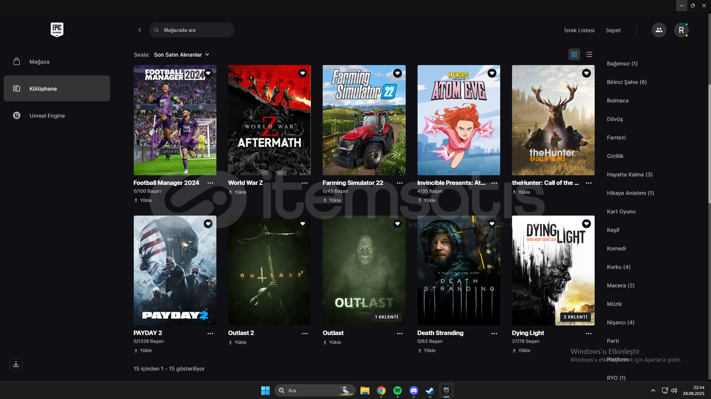
Task: Click Yükle under Outlast 2
Action: point(237,342)
